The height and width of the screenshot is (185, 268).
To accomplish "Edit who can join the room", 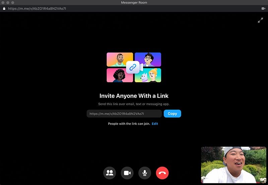I will 155,124.
